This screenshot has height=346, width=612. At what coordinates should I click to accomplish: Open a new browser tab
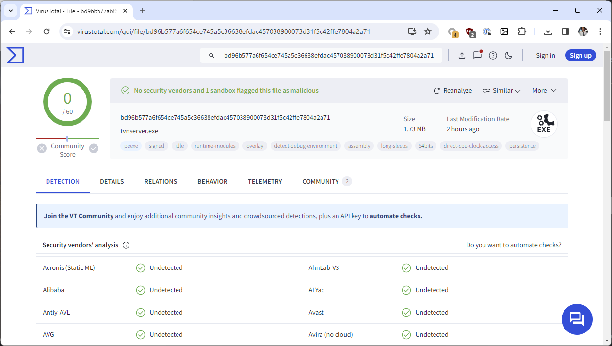pyautogui.click(x=143, y=11)
